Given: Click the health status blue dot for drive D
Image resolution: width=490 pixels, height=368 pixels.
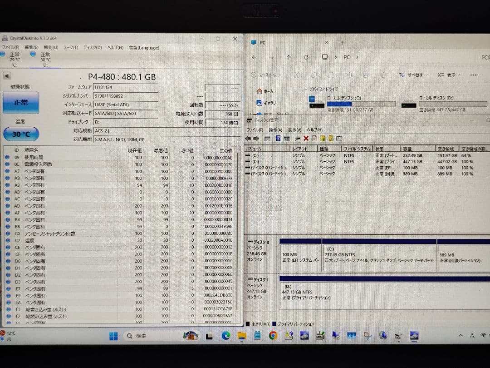Looking at the screenshot, I should pyautogui.click(x=34, y=55).
